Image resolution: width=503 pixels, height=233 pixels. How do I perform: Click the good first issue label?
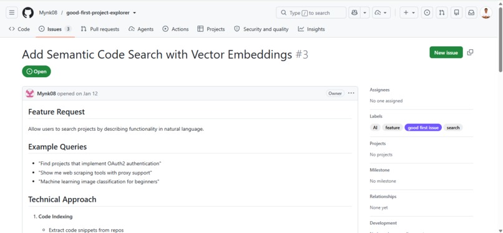[423, 128]
